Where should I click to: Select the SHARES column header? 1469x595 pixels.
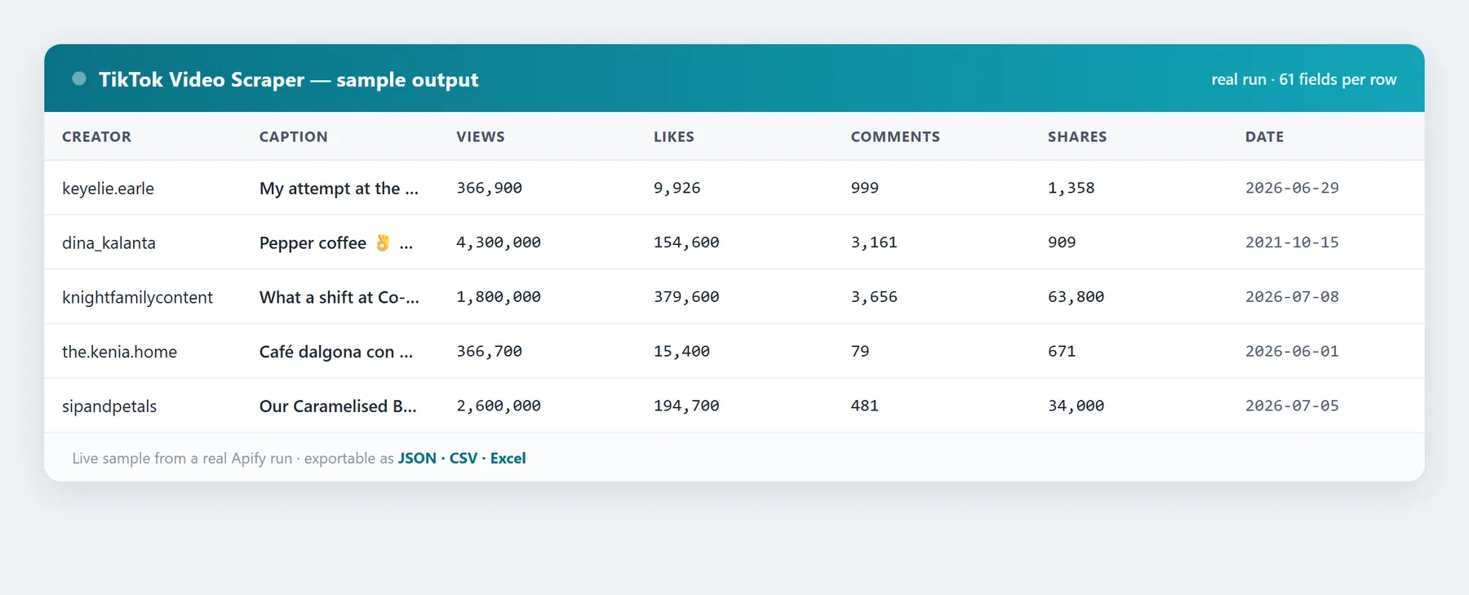point(1077,136)
